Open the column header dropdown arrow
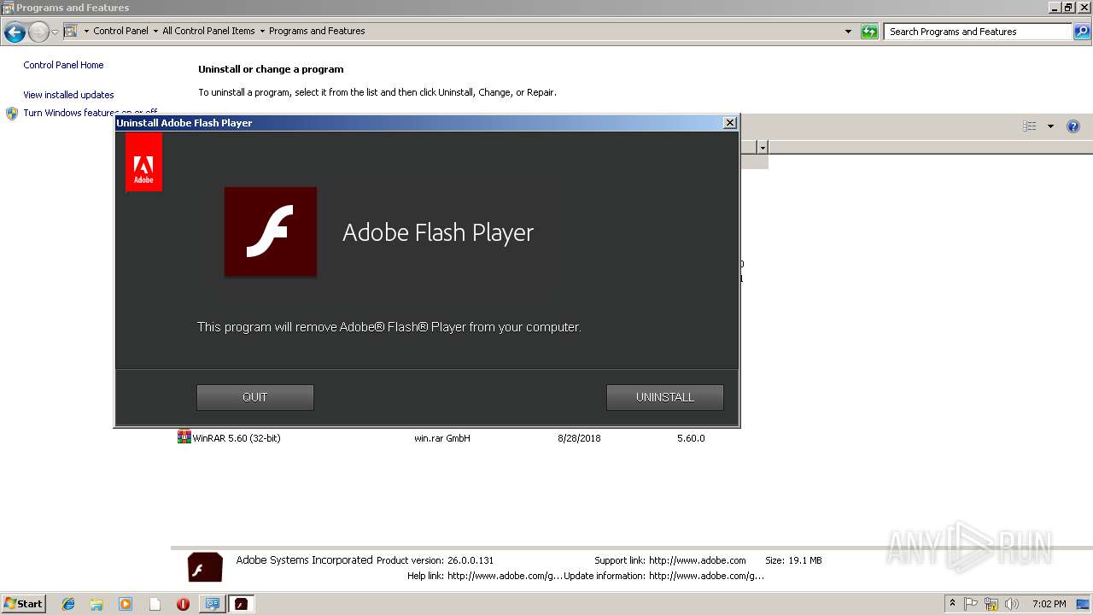The image size is (1093, 615). [763, 148]
